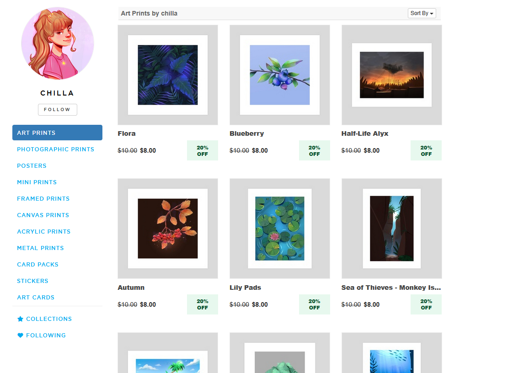Open Chilla's round profile avatar

[58, 43]
